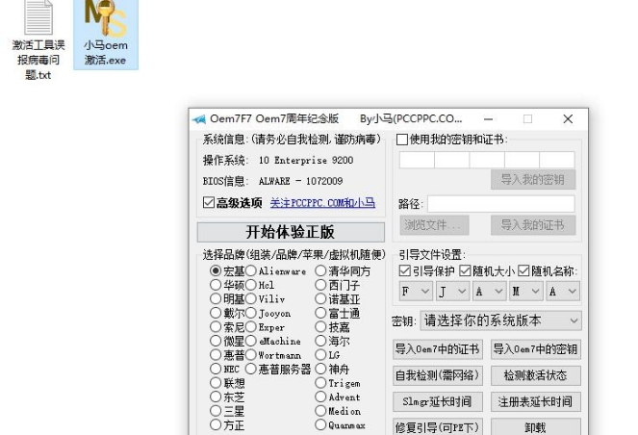Select 东芝 brand radio button
The image size is (638, 435).
(x=216, y=397)
